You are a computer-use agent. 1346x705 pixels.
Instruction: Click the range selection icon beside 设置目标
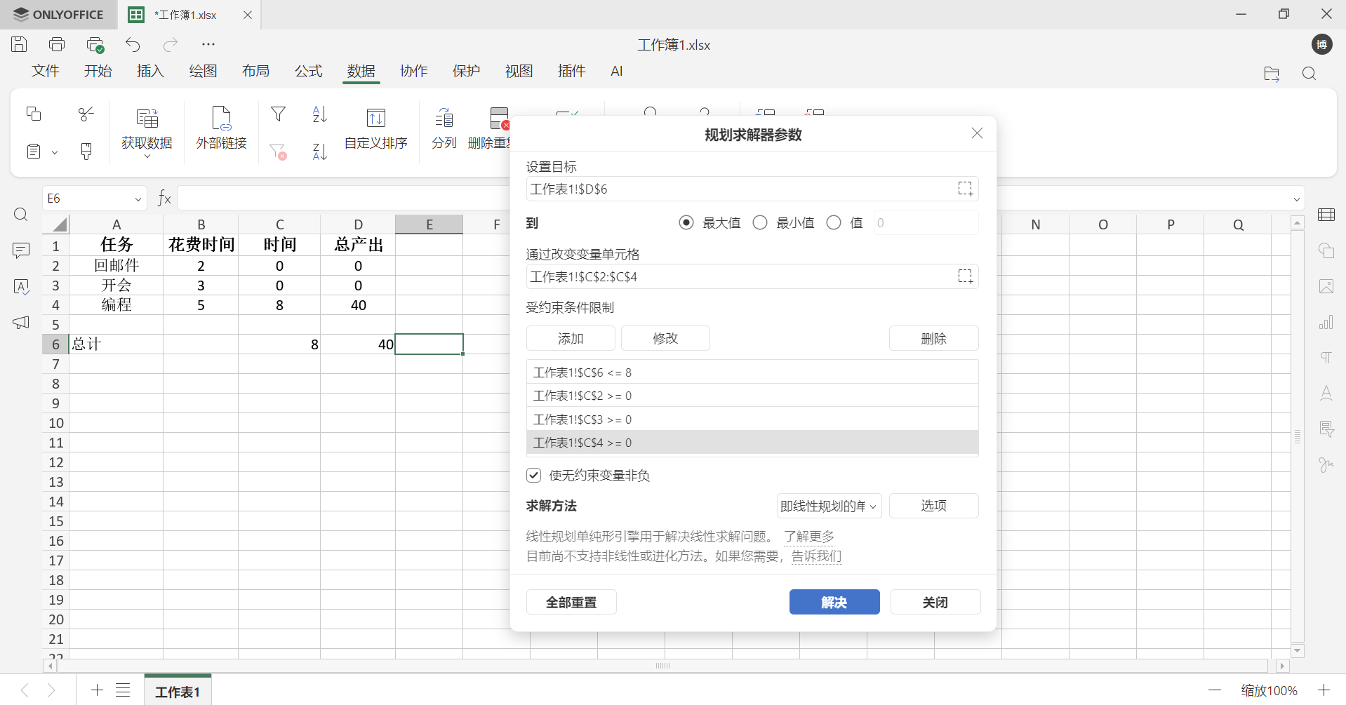(965, 188)
